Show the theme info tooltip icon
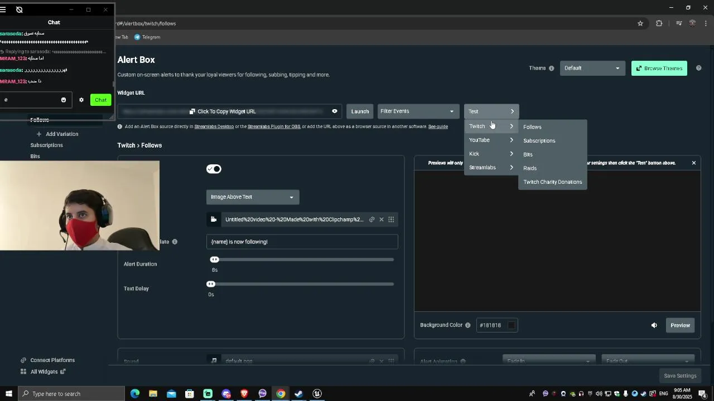This screenshot has width=714, height=401. pos(551,69)
